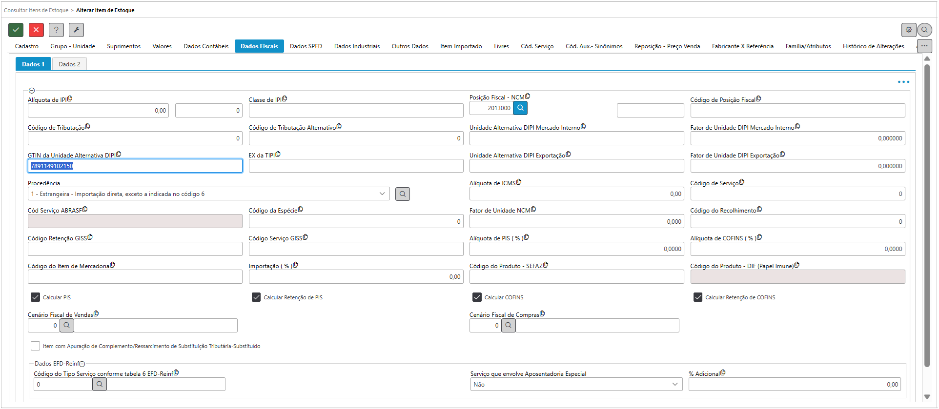
Task: Toggle Calcular Retenção de COFINS checkbox
Action: point(698,297)
